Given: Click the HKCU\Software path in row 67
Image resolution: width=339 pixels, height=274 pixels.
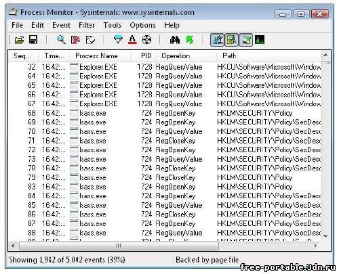Looking at the screenshot, I should point(269,104).
